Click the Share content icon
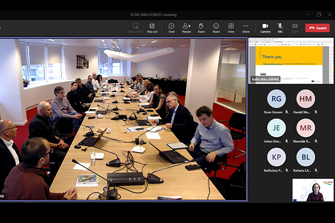This screenshot has width=335, height=223. [295, 27]
